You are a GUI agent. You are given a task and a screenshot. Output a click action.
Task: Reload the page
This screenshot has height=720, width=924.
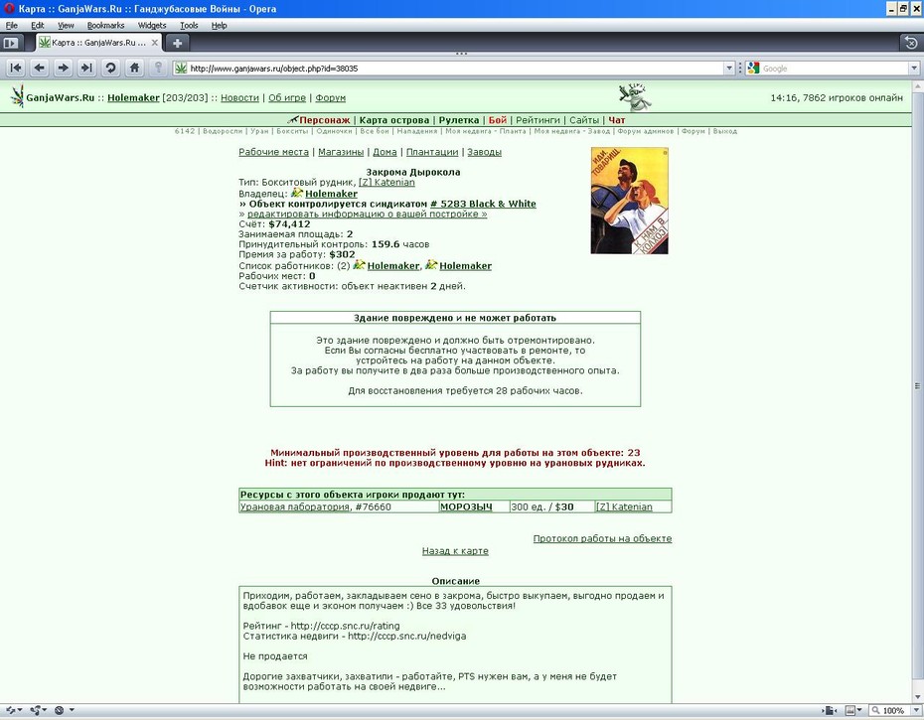click(x=110, y=68)
